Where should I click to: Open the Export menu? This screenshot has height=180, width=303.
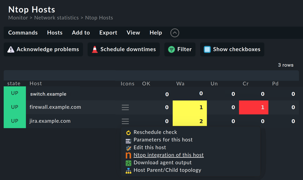pos(108,32)
